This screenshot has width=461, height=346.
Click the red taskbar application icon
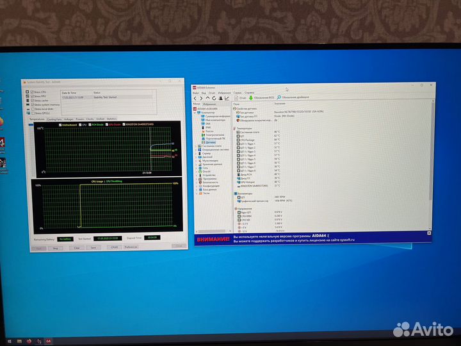click(x=29, y=342)
